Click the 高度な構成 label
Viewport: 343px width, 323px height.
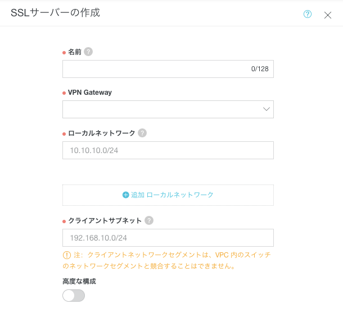(79, 282)
